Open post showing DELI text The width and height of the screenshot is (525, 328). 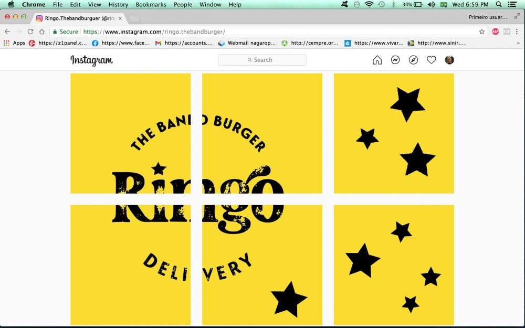(131, 264)
